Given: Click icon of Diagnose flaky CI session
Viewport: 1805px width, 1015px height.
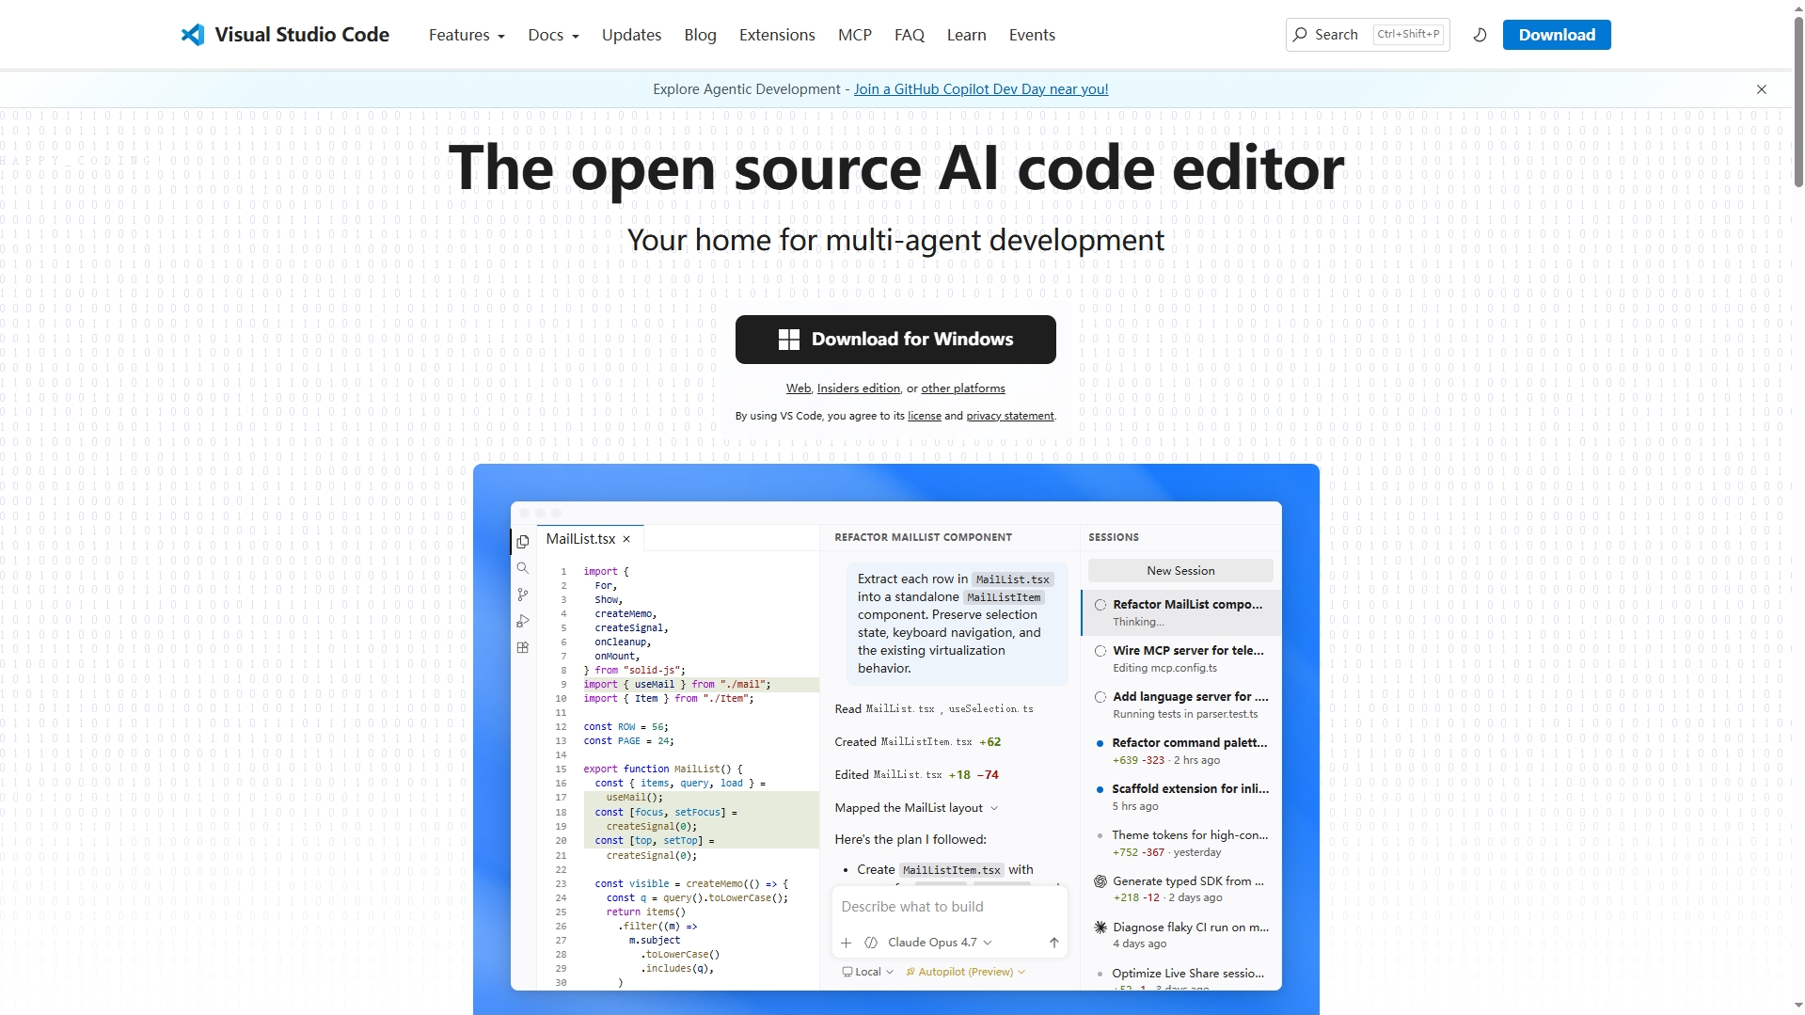Looking at the screenshot, I should (1100, 928).
